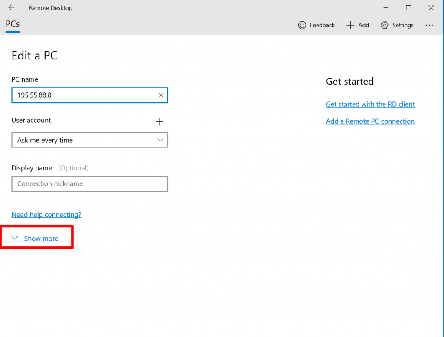This screenshot has width=444, height=337.
Task: Click the Need help connecting link
Action: click(46, 214)
